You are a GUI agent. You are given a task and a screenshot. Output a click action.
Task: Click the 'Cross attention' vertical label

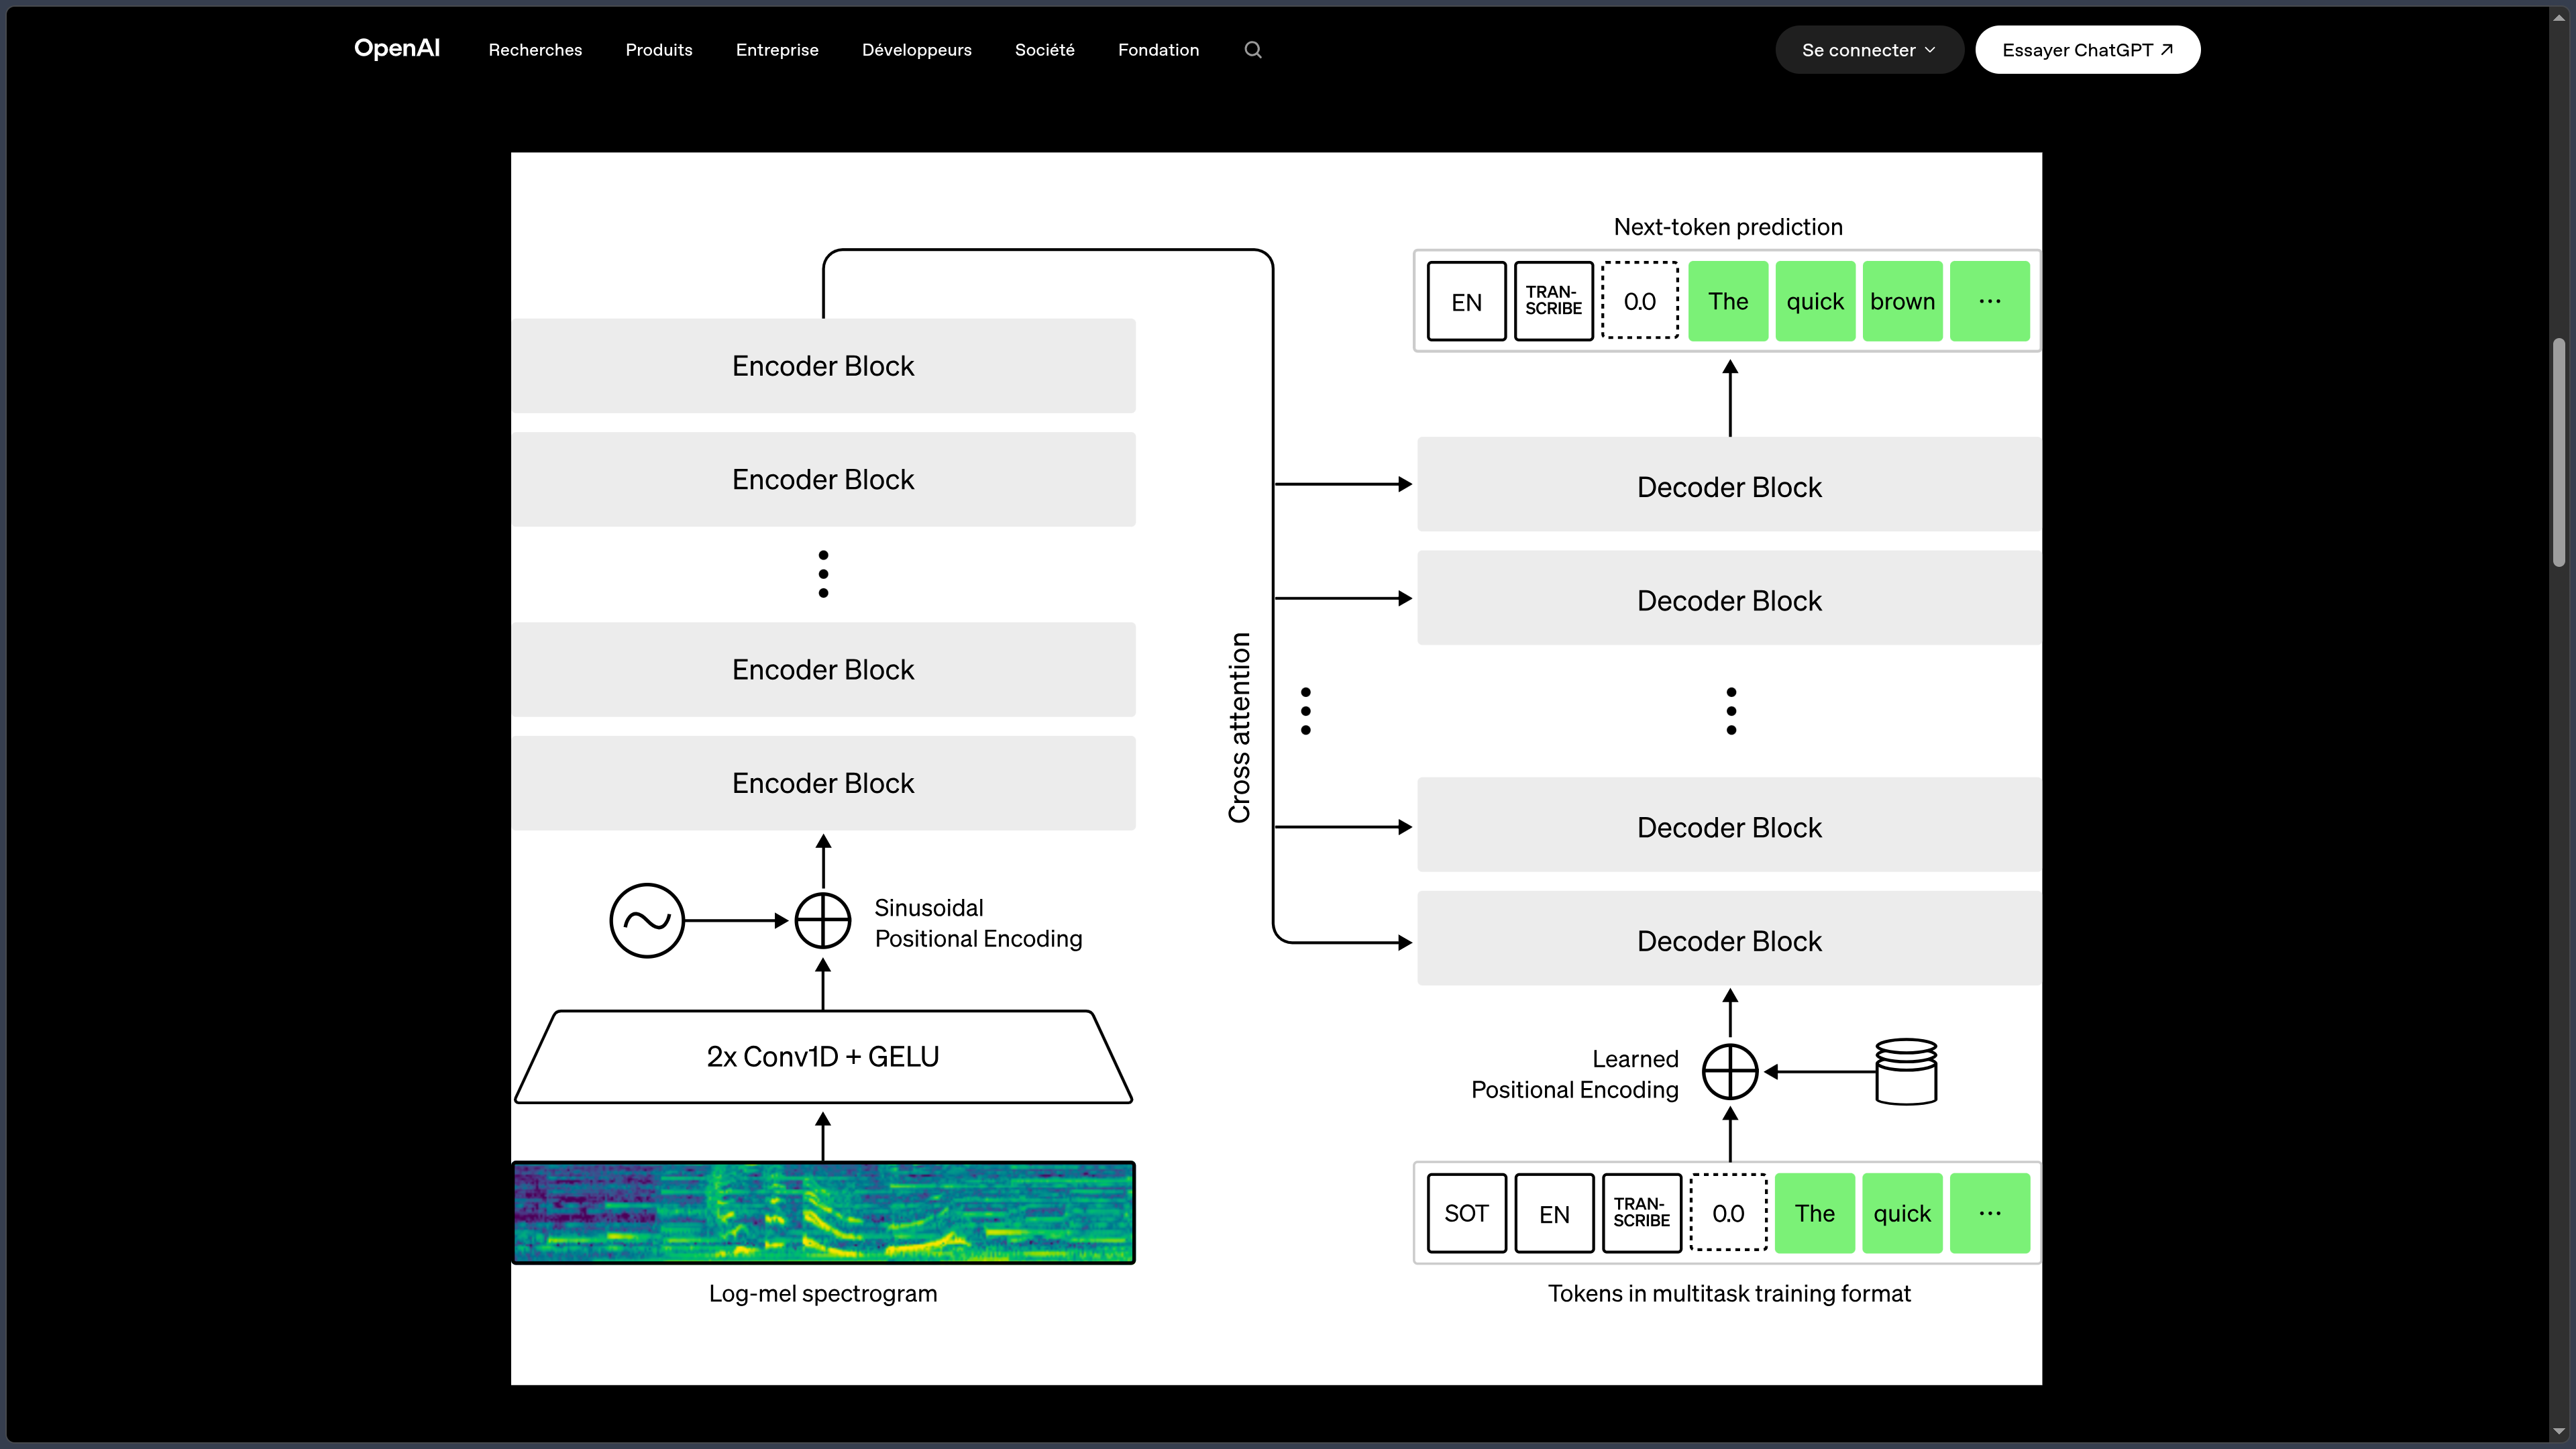pyautogui.click(x=1239, y=728)
